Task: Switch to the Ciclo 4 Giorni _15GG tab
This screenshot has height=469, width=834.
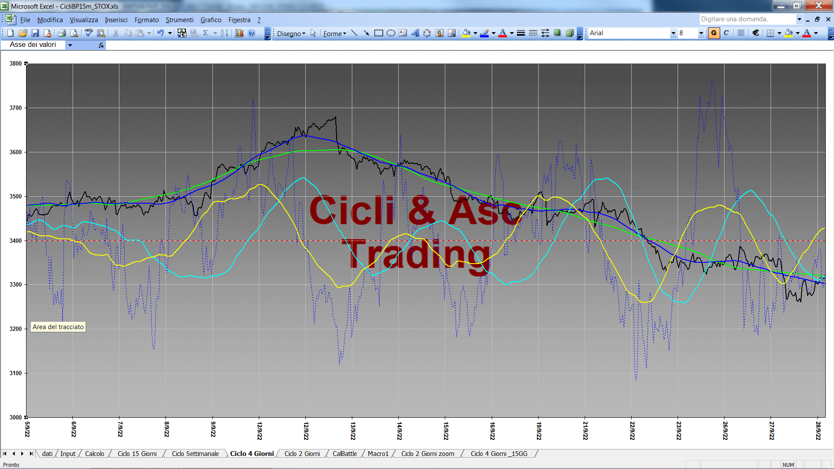Action: click(x=499, y=454)
